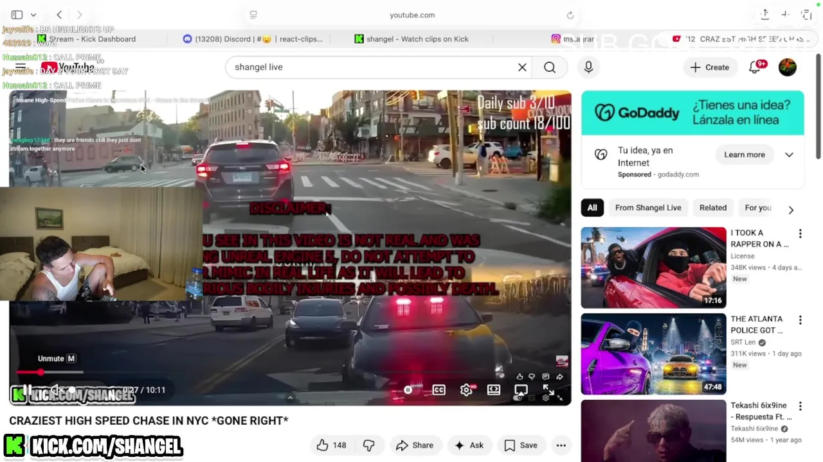Select the Related filter chip

pos(713,208)
